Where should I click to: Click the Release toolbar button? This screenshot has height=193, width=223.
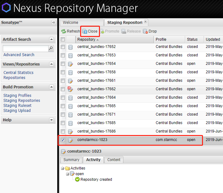tap(131, 31)
